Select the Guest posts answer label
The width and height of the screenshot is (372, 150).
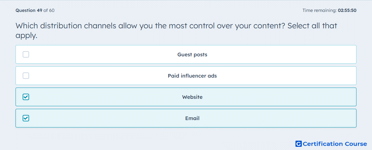192,55
